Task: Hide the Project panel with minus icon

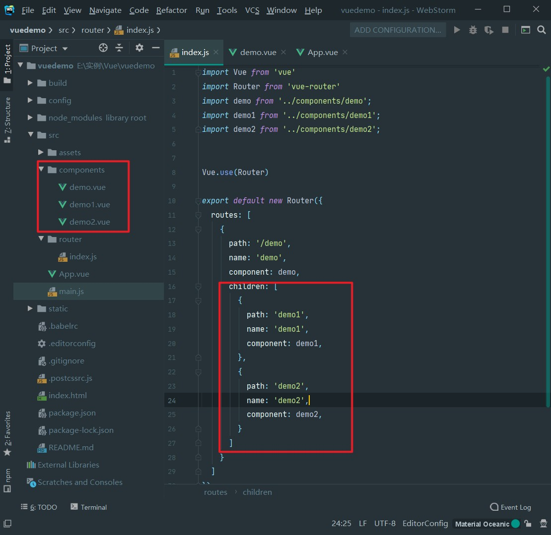Action: 156,48
